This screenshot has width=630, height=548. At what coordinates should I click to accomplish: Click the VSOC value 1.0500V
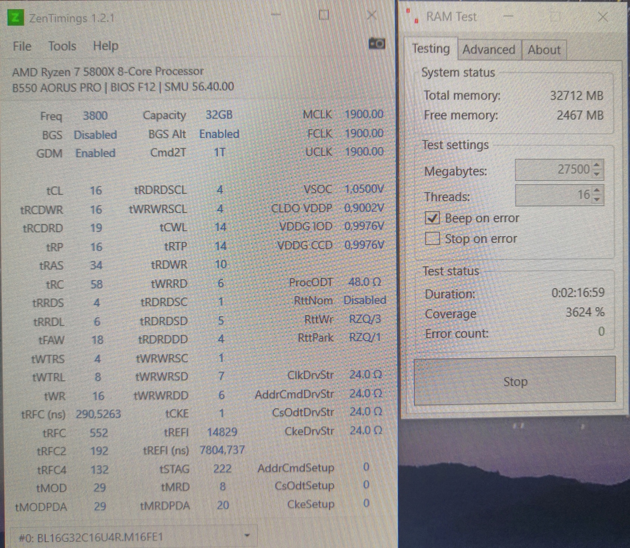365,189
